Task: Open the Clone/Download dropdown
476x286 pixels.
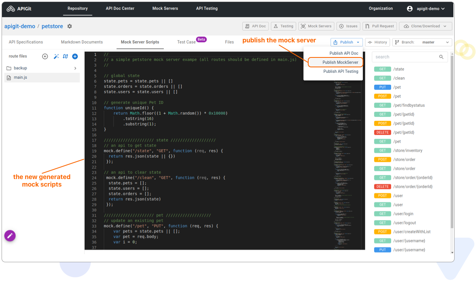Action: tap(425, 26)
